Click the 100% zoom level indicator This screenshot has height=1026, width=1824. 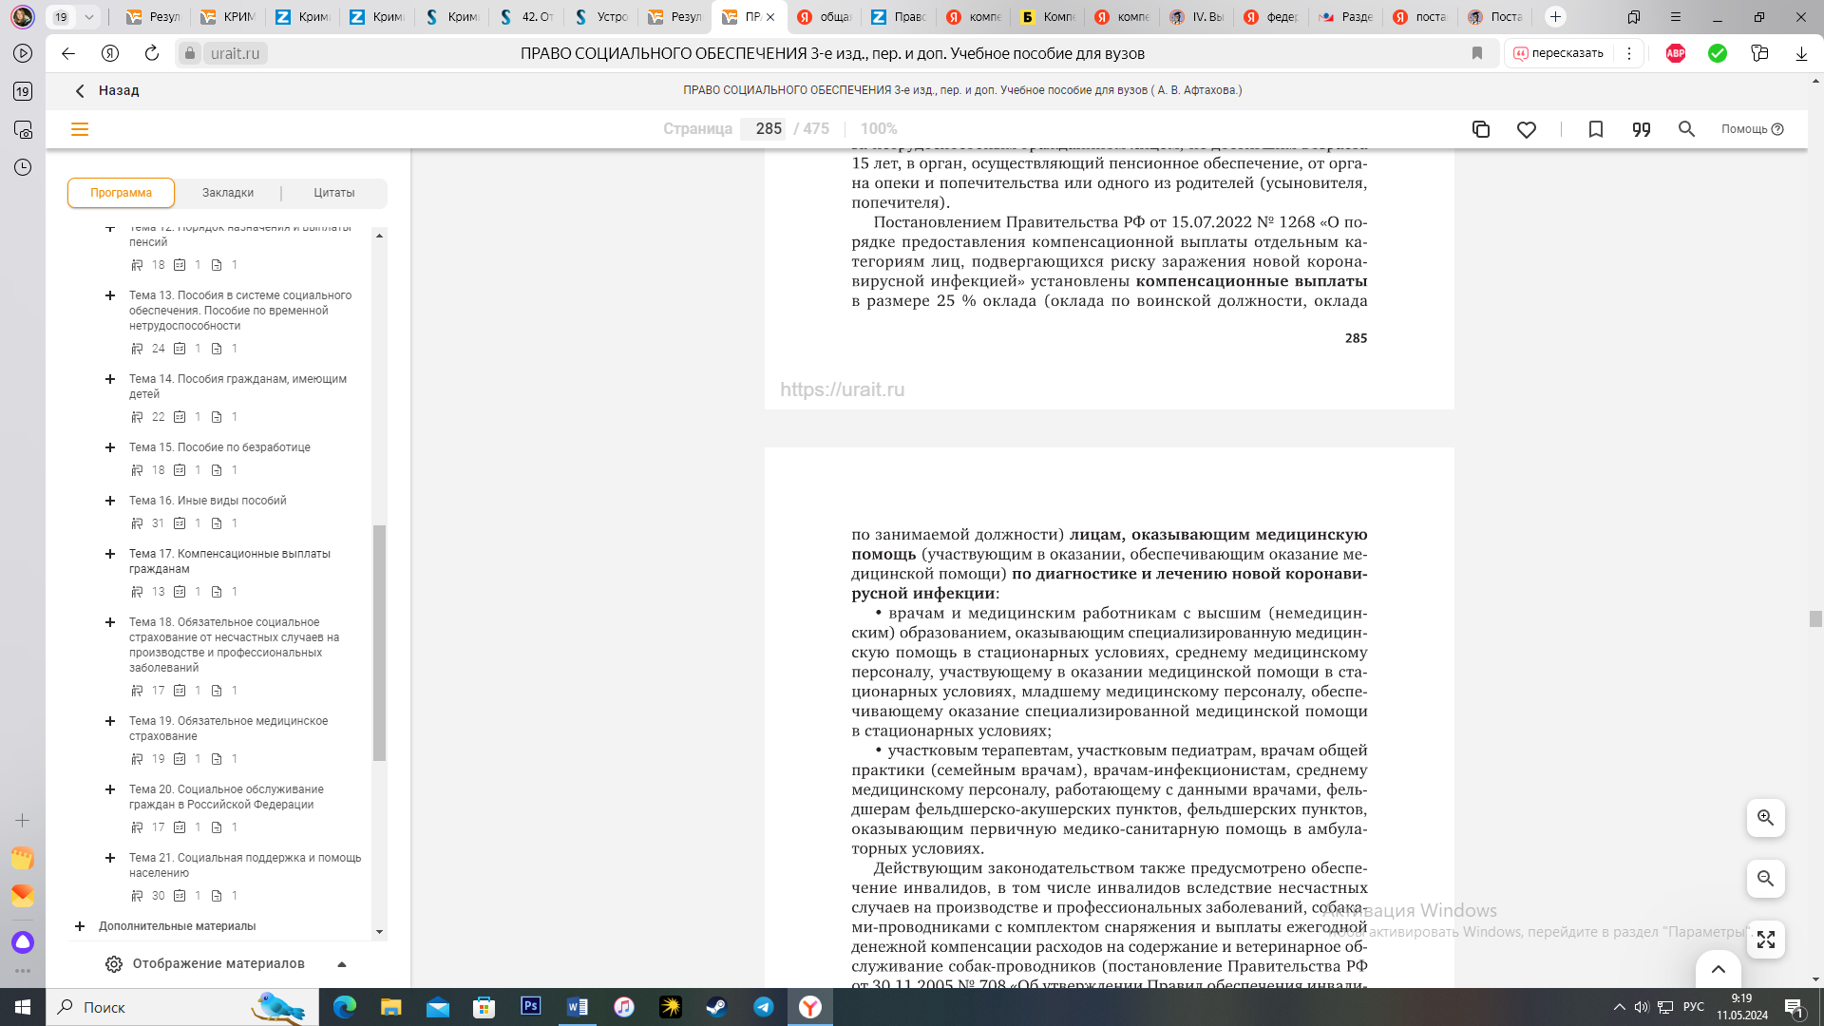pyautogui.click(x=879, y=129)
